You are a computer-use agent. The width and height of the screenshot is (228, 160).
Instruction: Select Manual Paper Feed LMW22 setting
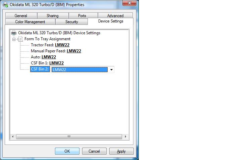pos(74,51)
